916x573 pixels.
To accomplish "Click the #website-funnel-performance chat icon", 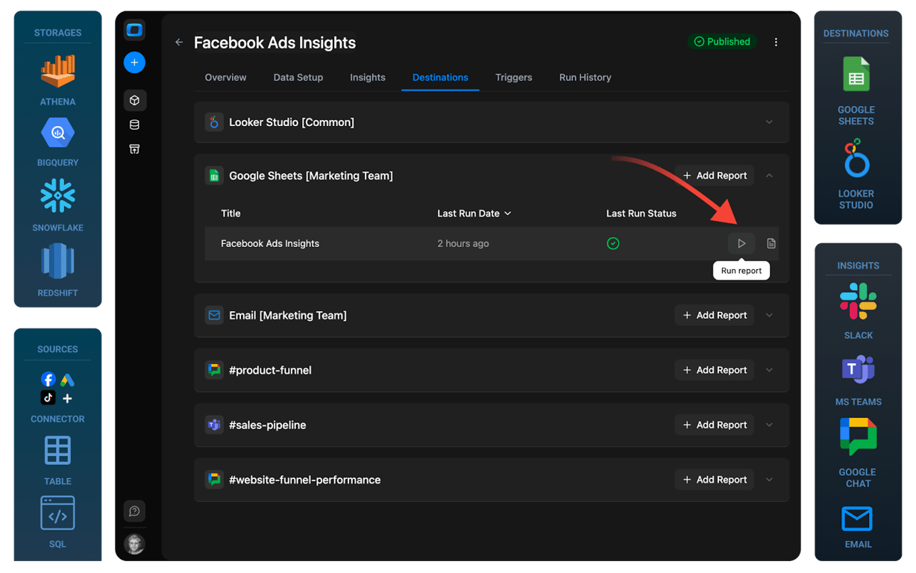I will point(214,480).
